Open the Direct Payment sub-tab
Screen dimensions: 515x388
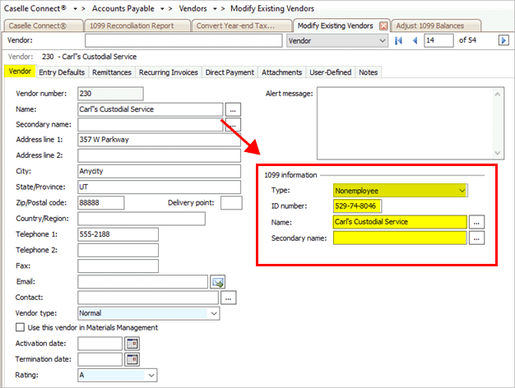click(230, 72)
